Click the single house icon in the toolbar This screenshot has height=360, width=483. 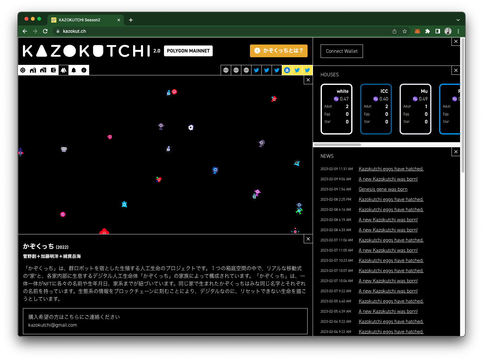[x=33, y=70]
